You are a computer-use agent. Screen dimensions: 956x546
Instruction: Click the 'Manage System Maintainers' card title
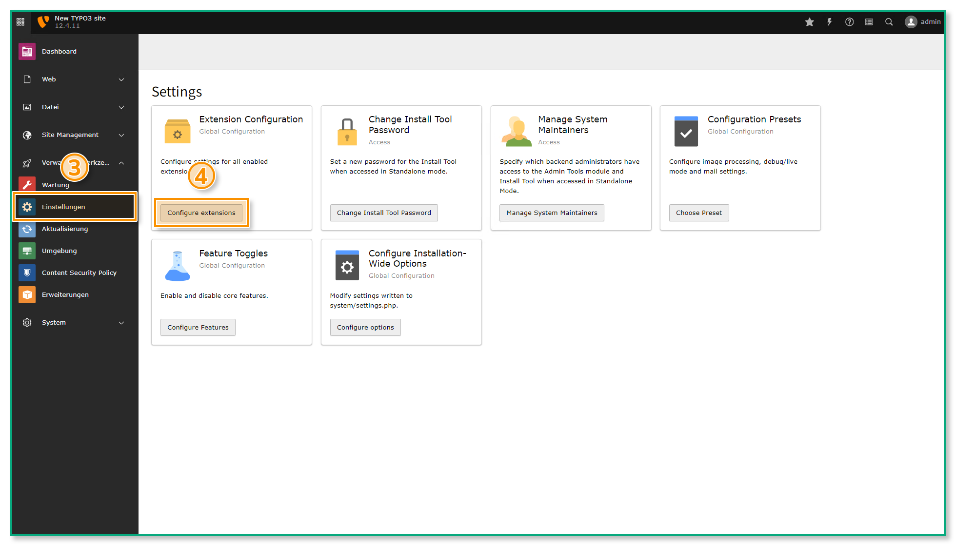point(573,125)
